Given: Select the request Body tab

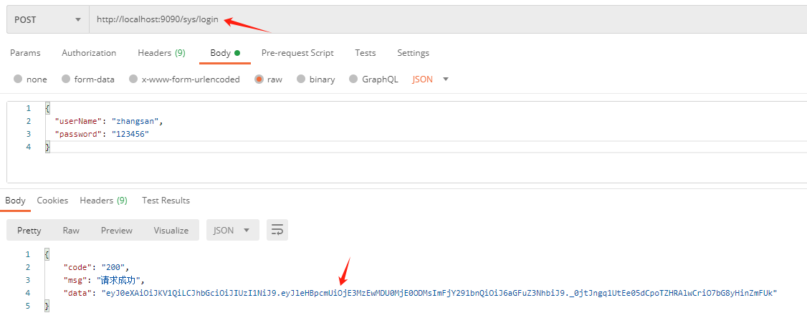Looking at the screenshot, I should point(225,53).
